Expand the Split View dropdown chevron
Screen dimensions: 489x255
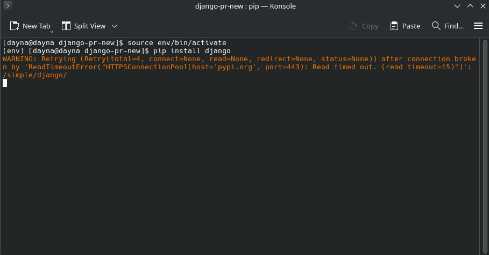(x=115, y=26)
